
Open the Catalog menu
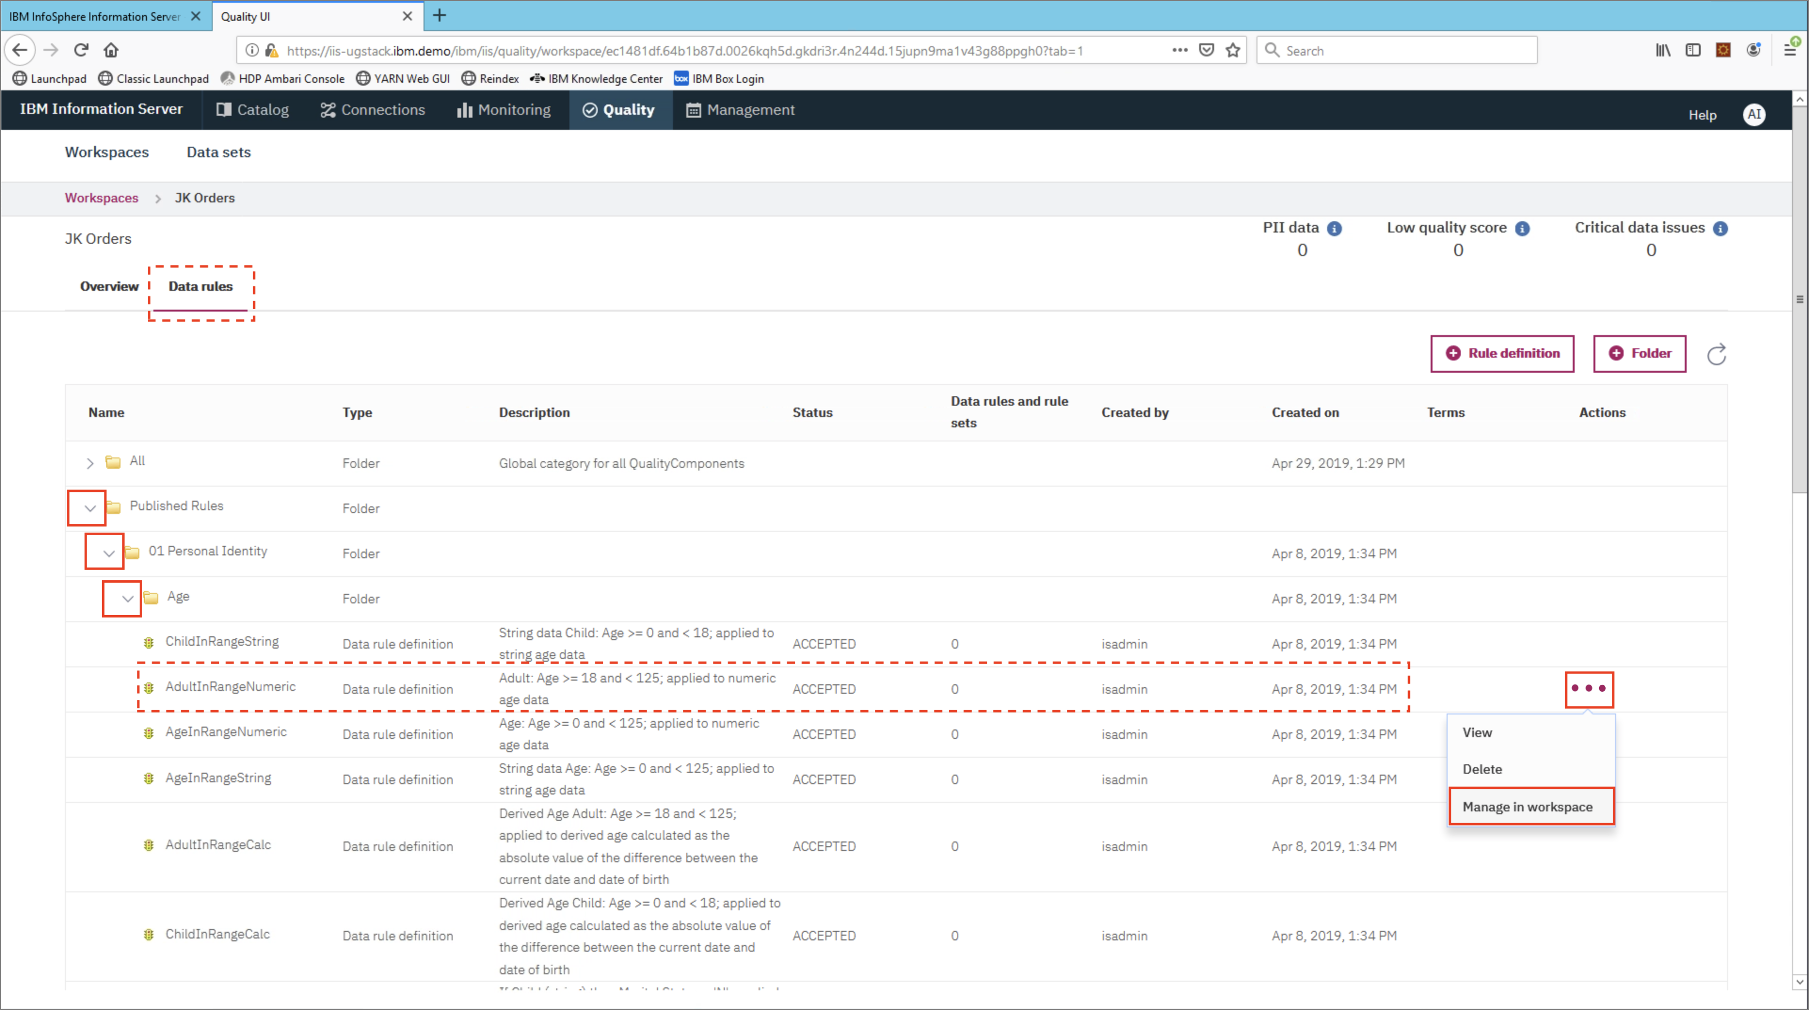tap(253, 110)
